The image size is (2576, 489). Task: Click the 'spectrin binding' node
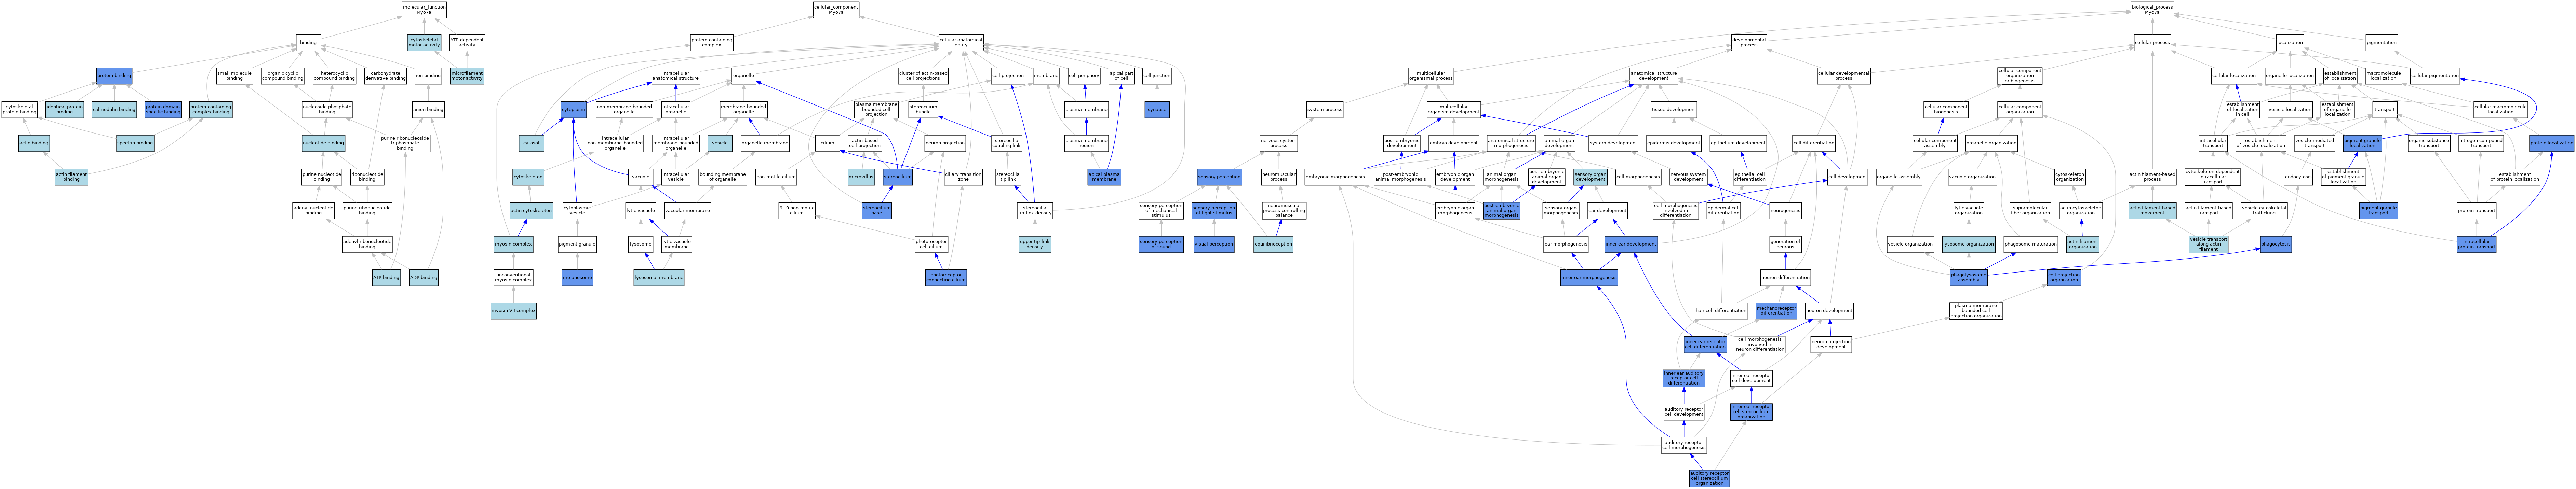click(x=135, y=143)
